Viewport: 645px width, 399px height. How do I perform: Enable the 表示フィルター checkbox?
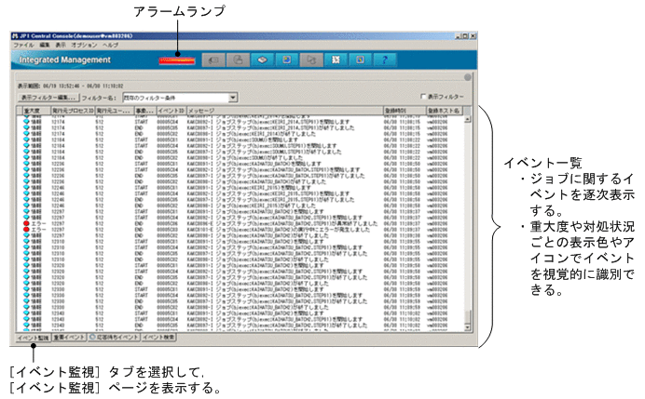(423, 97)
